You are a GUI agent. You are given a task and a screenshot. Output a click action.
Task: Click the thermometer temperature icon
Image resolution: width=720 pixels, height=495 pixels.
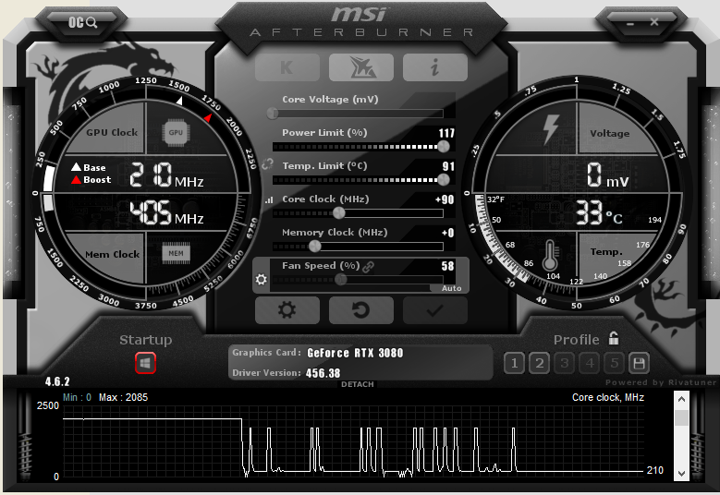click(550, 256)
